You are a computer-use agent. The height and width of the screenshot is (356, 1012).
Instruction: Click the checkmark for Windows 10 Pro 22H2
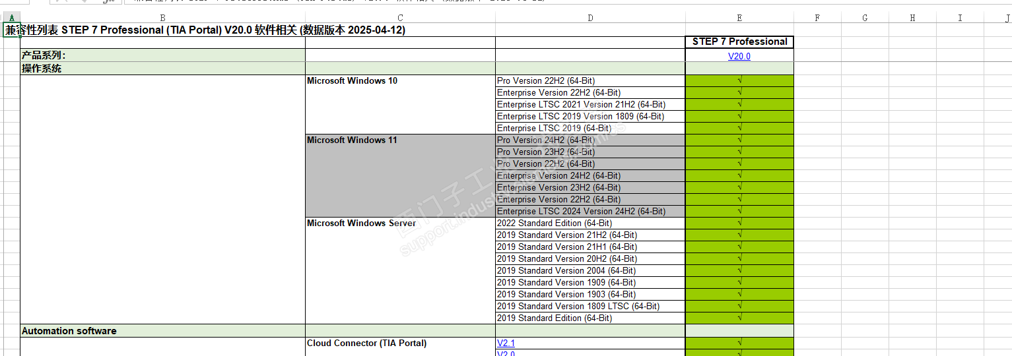point(739,81)
